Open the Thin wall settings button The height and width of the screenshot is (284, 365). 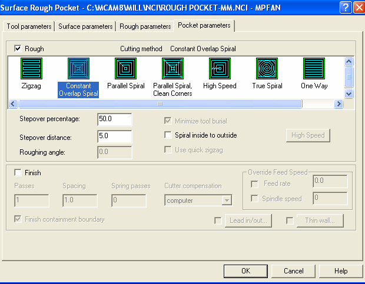(320, 220)
